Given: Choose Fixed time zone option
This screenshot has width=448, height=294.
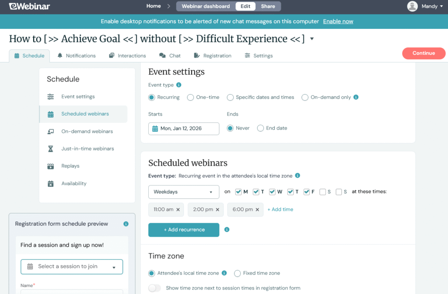Looking at the screenshot, I should (237, 273).
